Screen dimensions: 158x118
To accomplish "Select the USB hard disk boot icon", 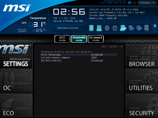I will click(123, 28).
